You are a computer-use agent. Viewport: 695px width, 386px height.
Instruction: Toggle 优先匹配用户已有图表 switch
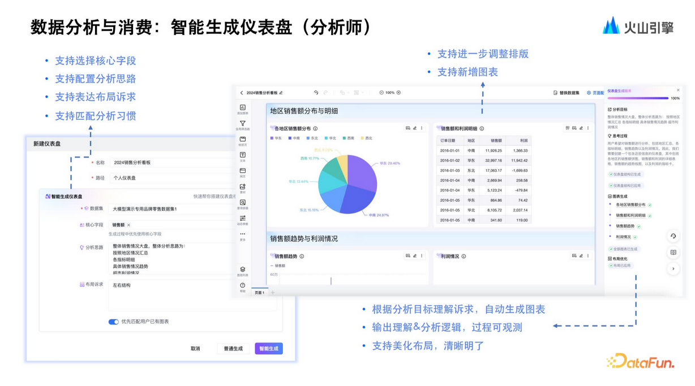pos(114,322)
